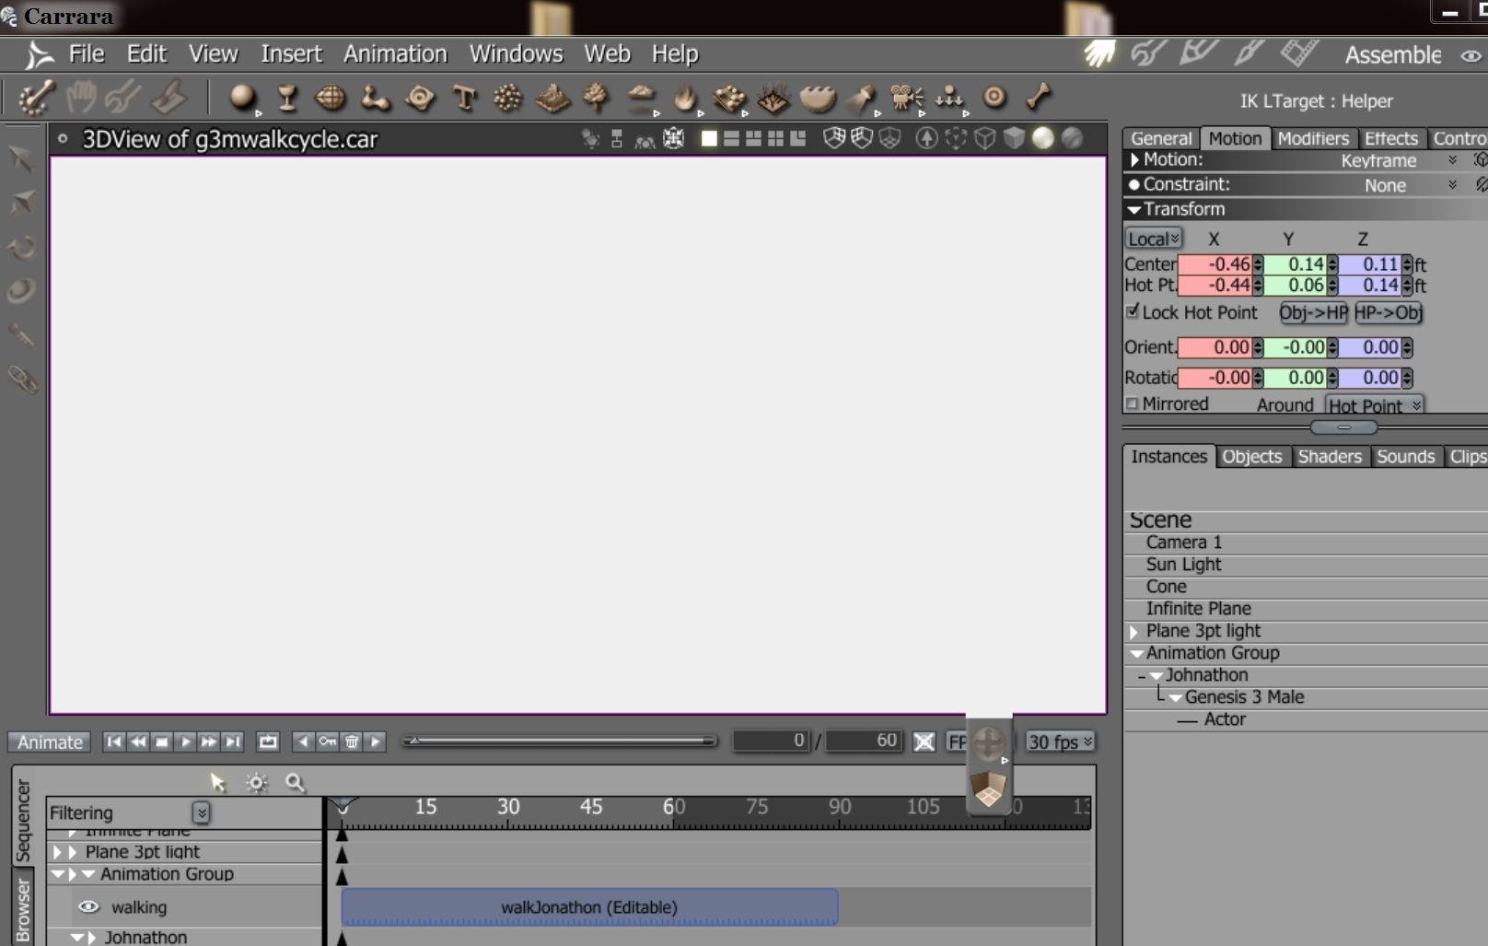Open the Animation menu
Viewport: 1488px width, 946px height.
click(x=395, y=54)
